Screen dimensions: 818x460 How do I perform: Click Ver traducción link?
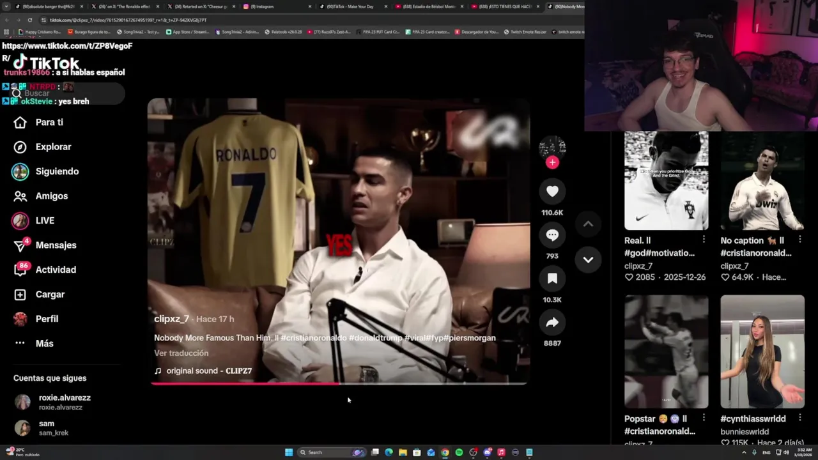point(181,353)
